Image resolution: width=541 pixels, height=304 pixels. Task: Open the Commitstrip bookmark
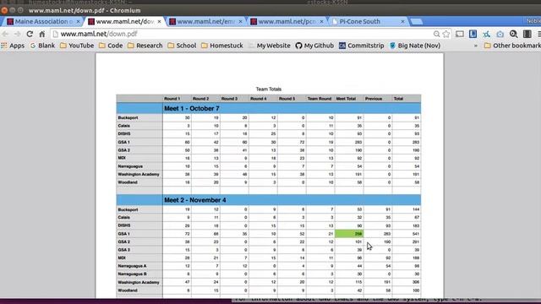point(361,46)
